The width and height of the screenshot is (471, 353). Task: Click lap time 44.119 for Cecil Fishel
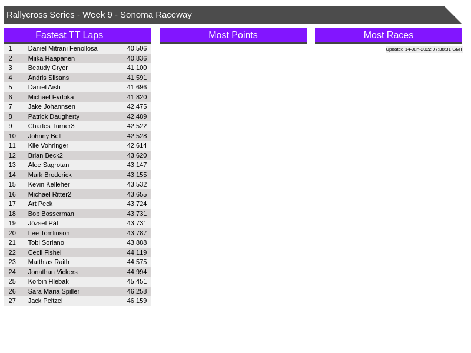[137, 252]
